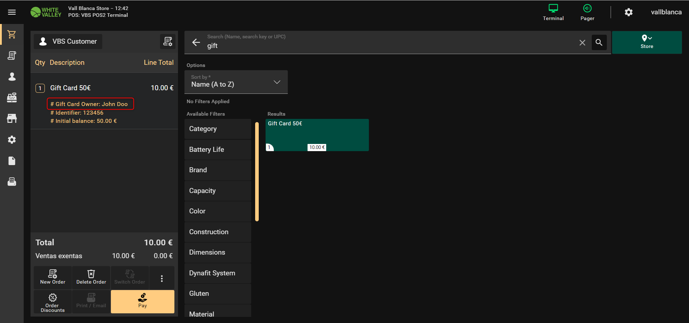Viewport: 689px width, 323px height.
Task: Click the Terminal status icon
Action: tap(553, 12)
